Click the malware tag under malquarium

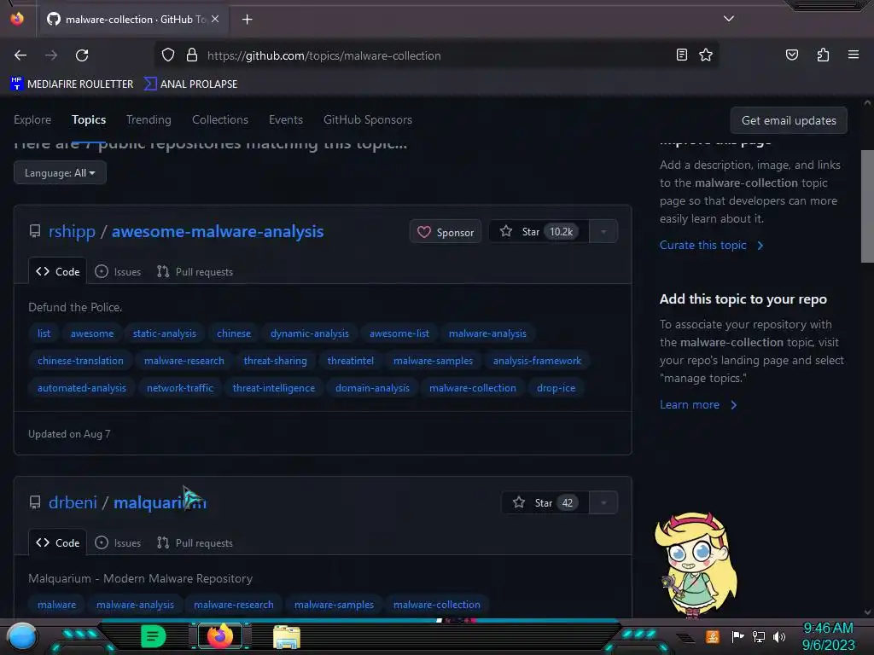pyautogui.click(x=57, y=605)
